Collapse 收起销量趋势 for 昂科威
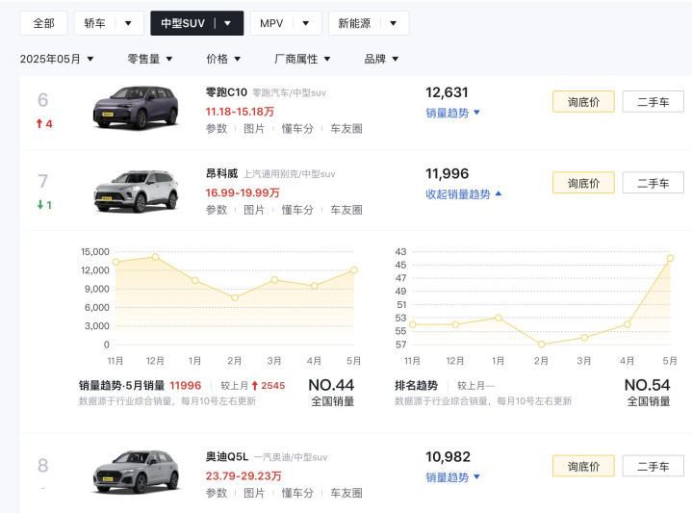 463,194
